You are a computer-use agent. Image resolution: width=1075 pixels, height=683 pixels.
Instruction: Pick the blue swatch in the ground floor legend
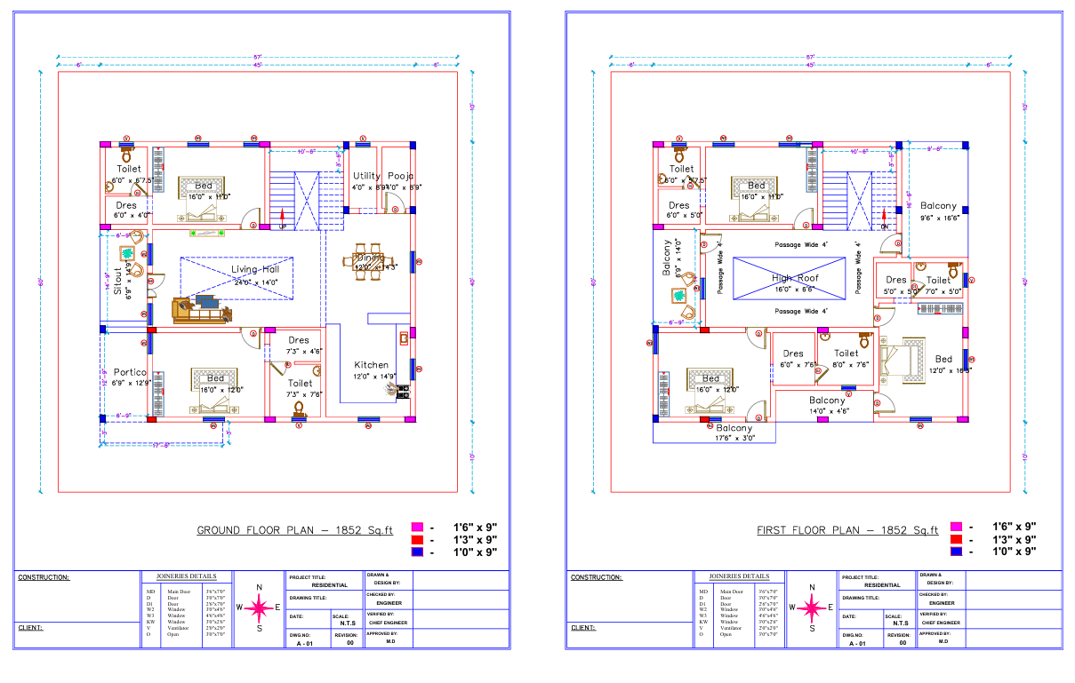click(416, 552)
